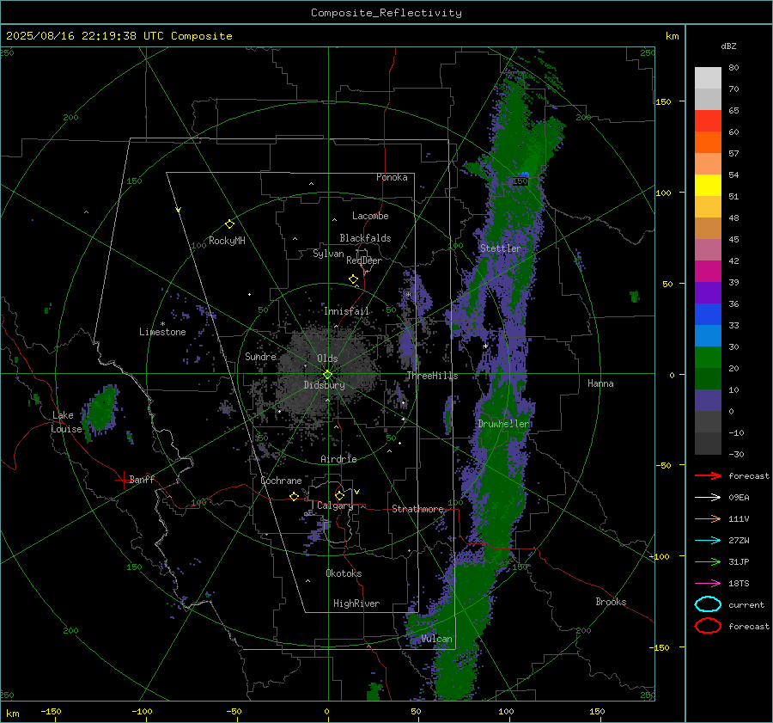Click the Lacombe label

point(370,216)
